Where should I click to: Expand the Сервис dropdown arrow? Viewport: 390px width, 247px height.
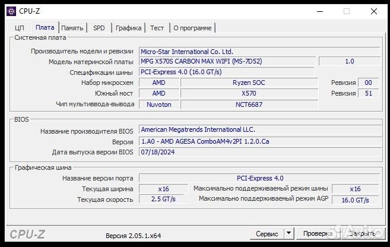tap(288, 233)
